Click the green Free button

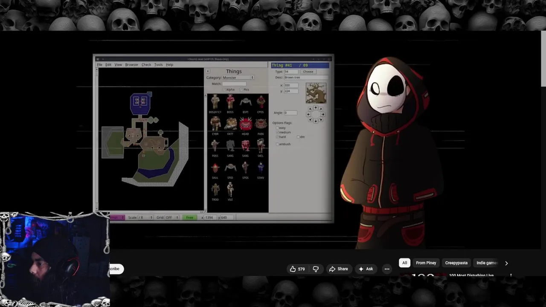click(189, 217)
